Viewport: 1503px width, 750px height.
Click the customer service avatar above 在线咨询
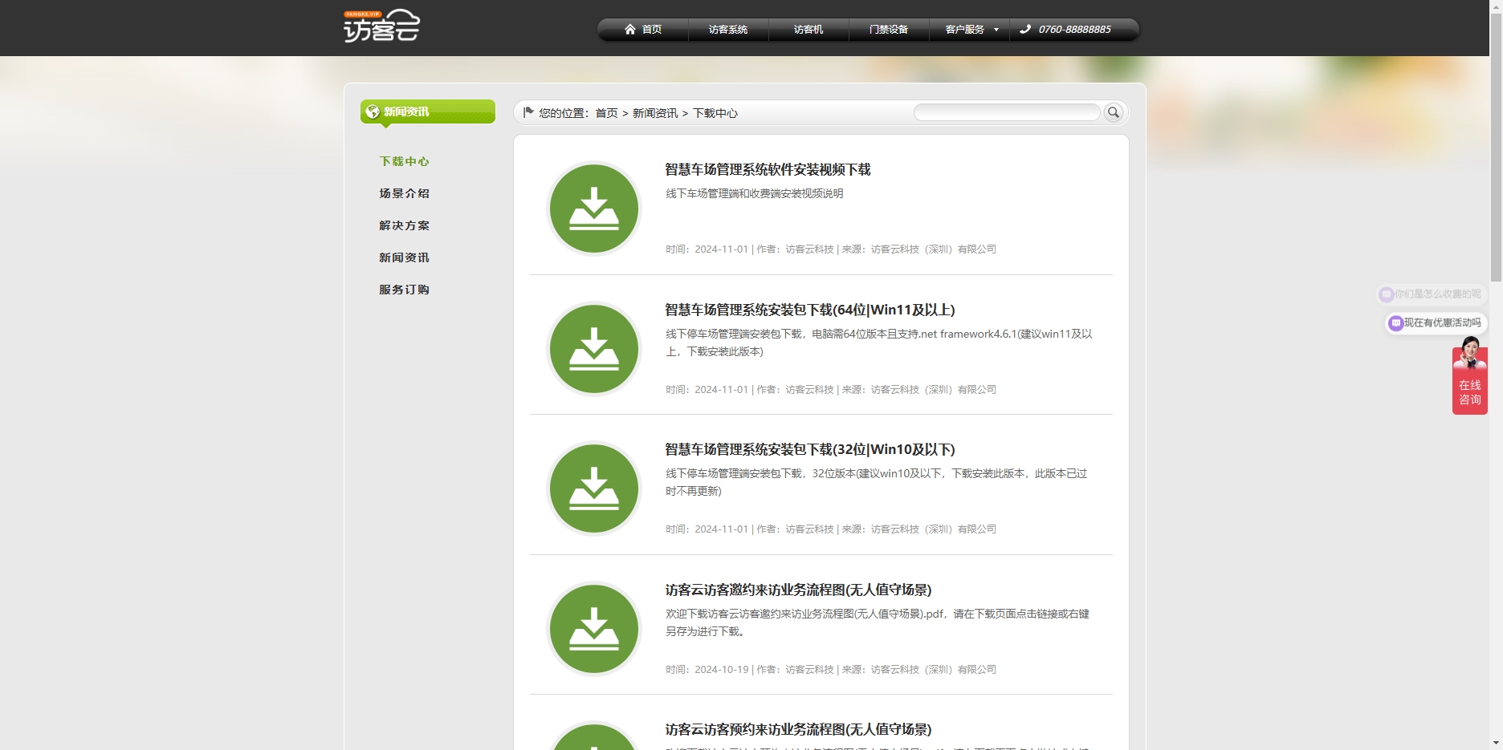coord(1470,353)
